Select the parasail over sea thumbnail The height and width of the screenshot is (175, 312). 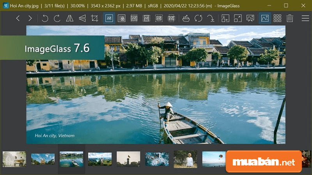pos(214,159)
